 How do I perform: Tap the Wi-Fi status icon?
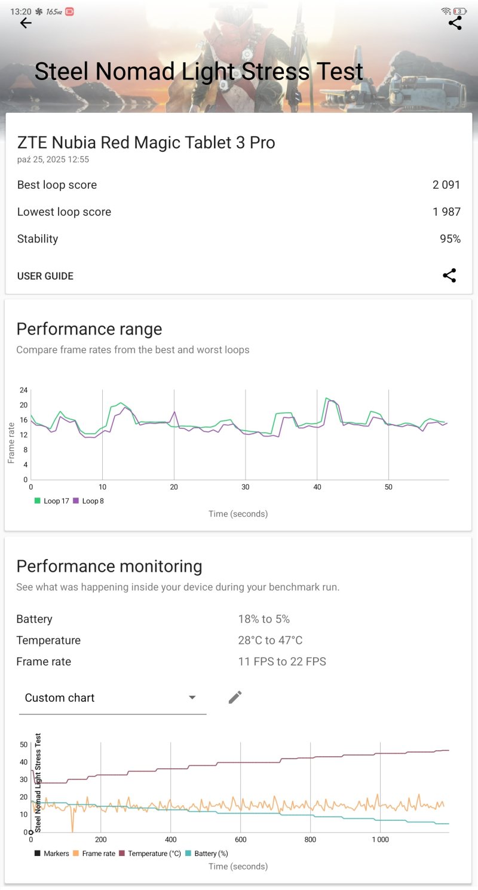tap(446, 11)
